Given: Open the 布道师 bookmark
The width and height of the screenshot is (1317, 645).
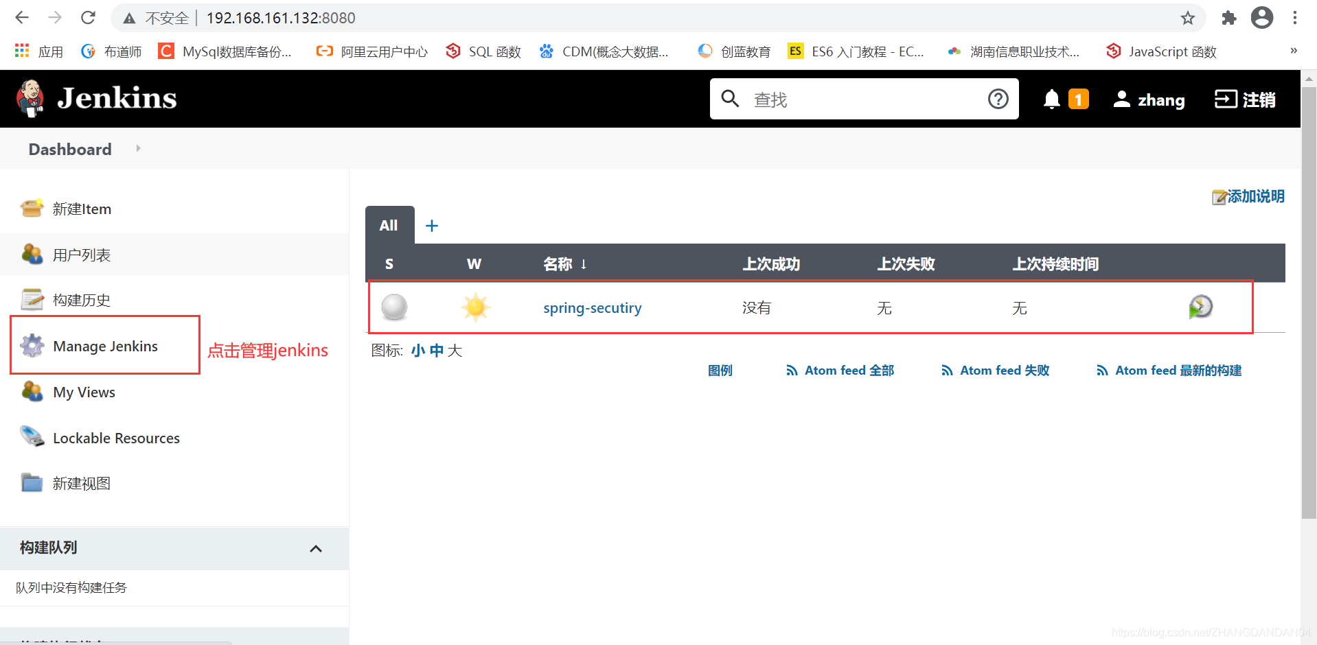Looking at the screenshot, I should (x=111, y=51).
